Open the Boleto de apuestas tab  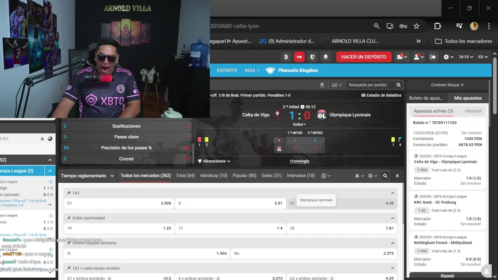point(426,98)
